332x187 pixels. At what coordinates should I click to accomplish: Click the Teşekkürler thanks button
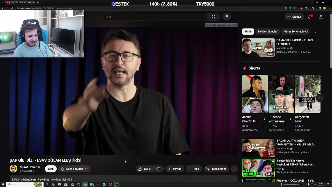tap(216, 169)
